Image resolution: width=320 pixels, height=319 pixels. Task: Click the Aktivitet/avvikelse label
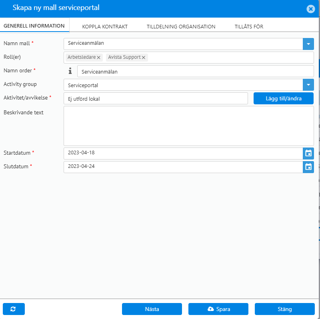(26, 98)
